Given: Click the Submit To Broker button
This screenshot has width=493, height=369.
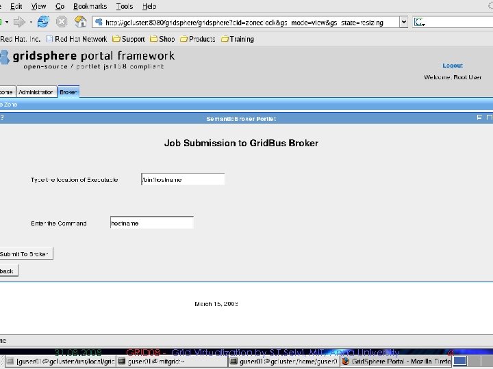Looking at the screenshot, I should tap(26, 254).
